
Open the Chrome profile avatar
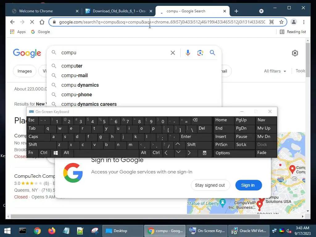294,22
